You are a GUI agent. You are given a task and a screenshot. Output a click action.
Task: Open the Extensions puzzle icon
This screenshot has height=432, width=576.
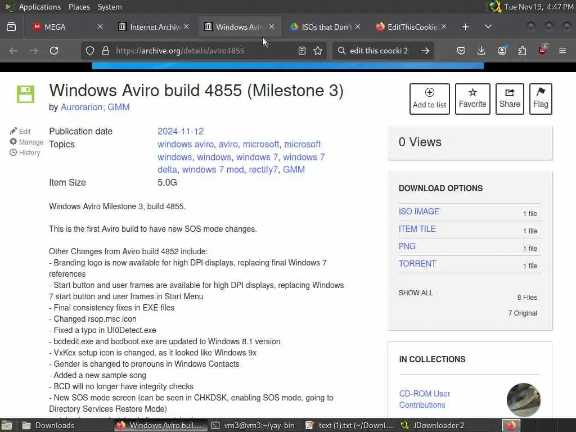[522, 51]
